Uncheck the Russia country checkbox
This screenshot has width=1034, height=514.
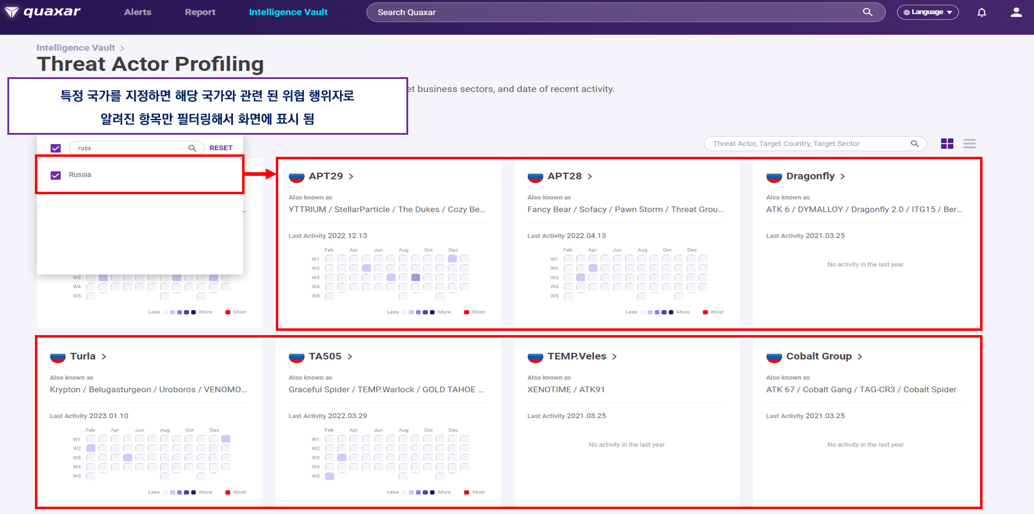coord(56,175)
